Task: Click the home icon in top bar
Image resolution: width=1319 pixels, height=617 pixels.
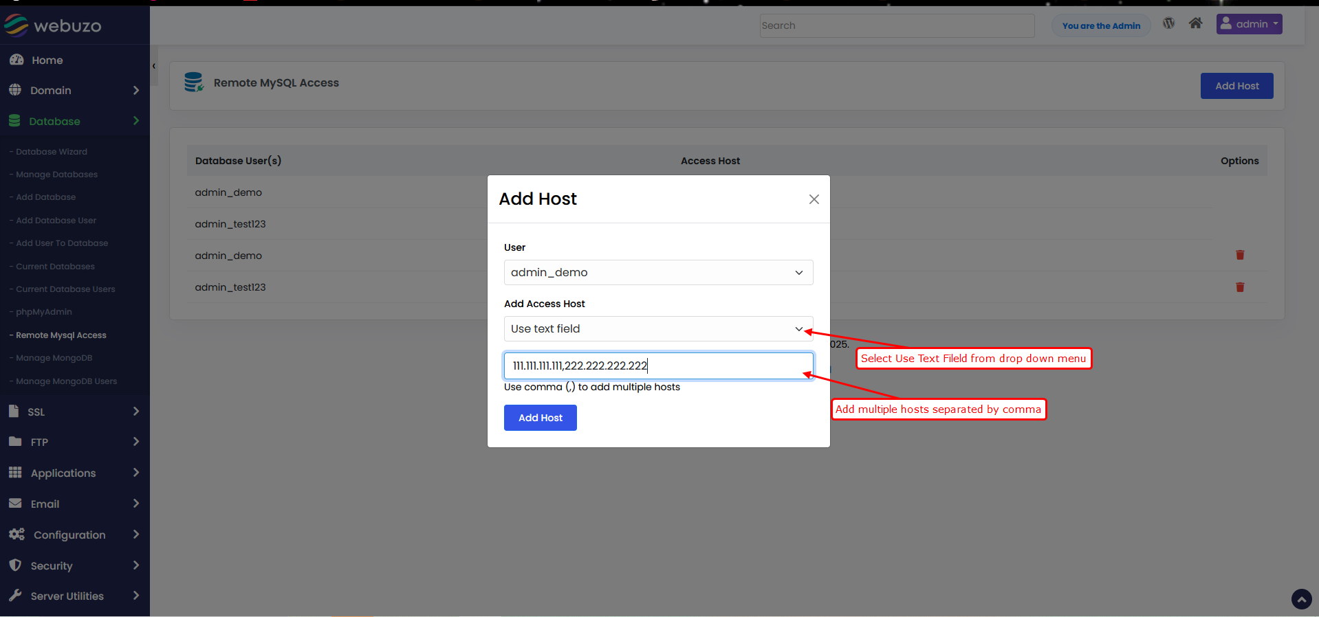Action: click(x=1195, y=23)
